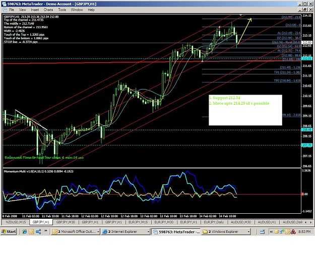This screenshot has height=262, width=315.
Task: Expand the quick launch overflow chevron
Action: tap(45, 231)
